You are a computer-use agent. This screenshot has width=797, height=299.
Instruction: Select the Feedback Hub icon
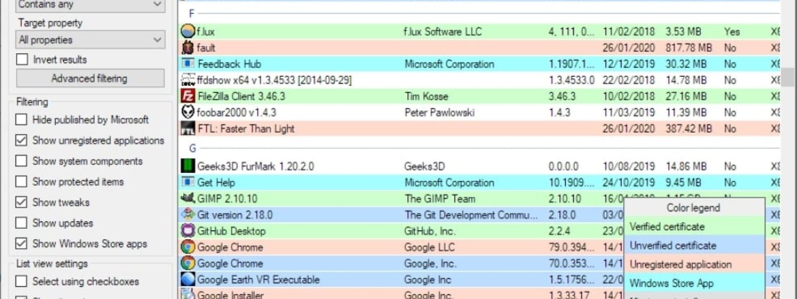(x=188, y=64)
